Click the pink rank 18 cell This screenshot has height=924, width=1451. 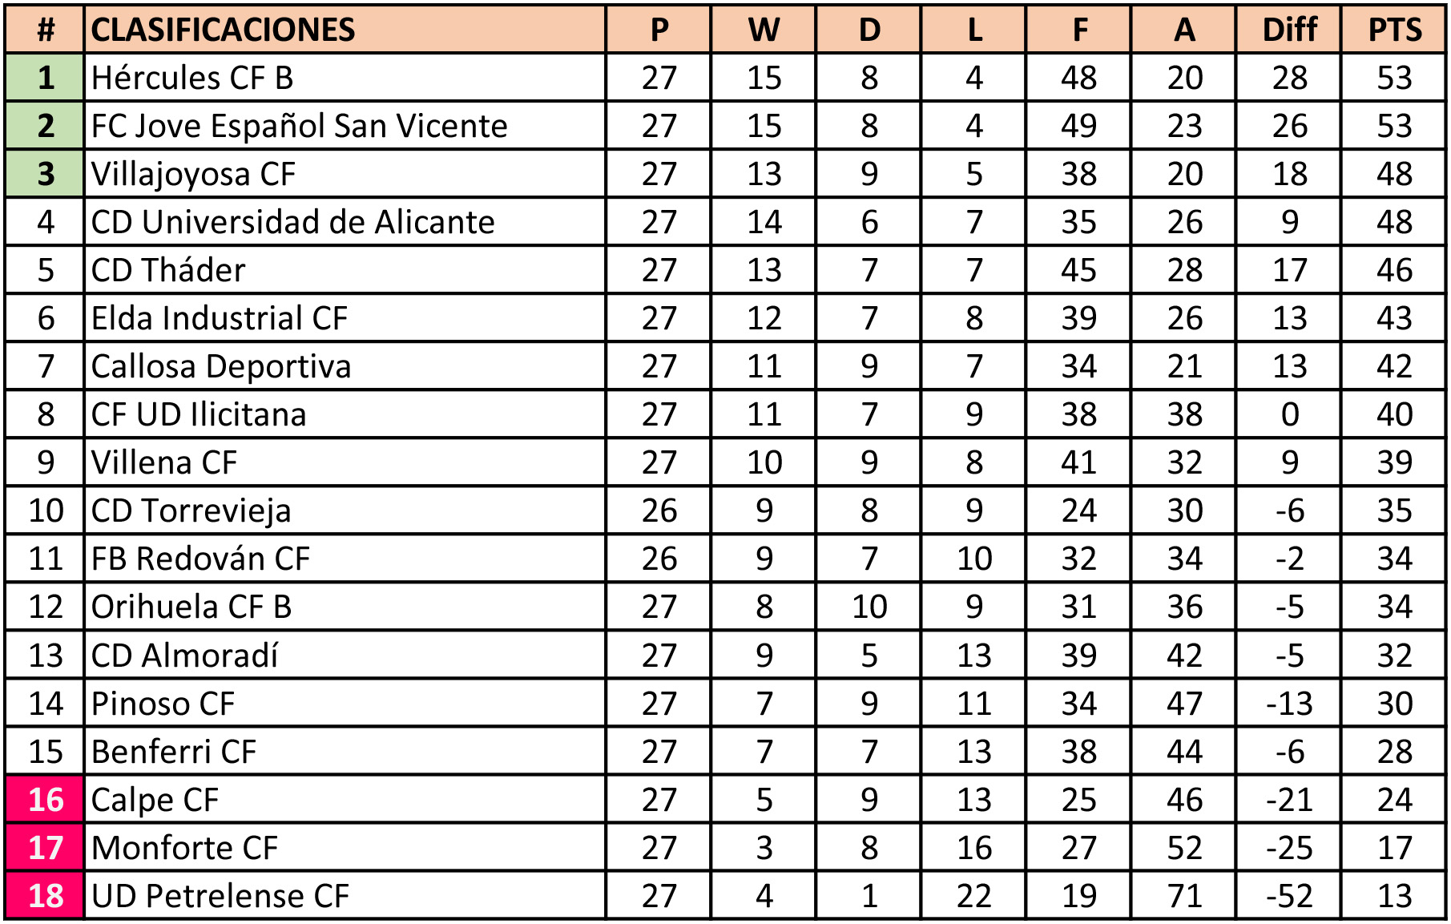click(x=46, y=895)
